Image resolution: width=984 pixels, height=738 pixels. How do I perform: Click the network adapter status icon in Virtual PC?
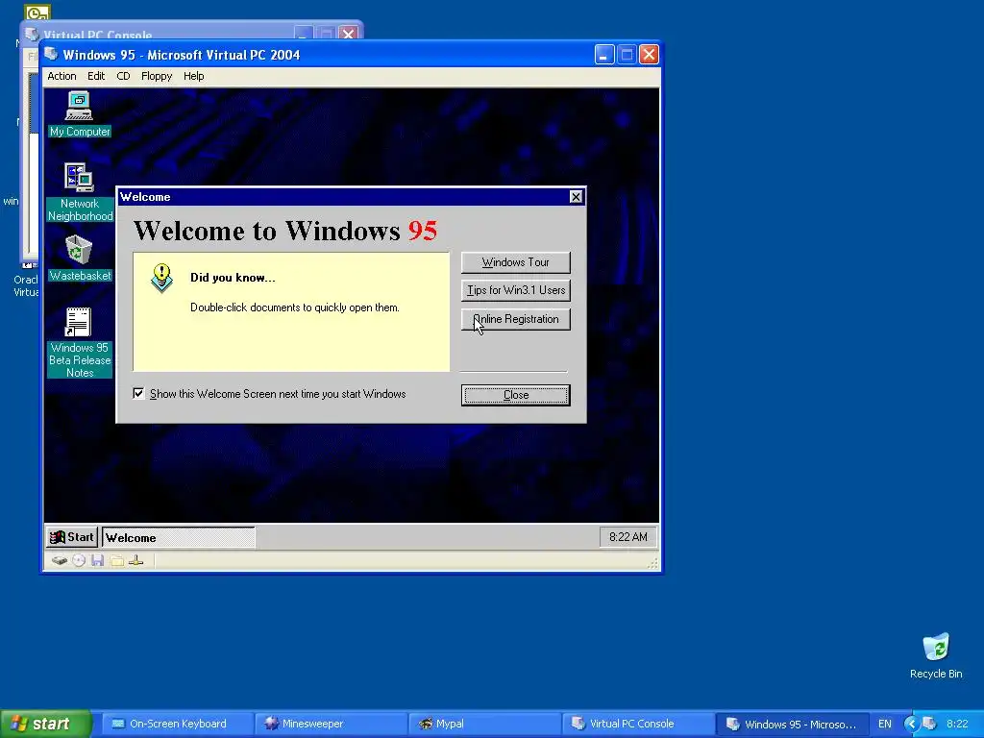136,560
